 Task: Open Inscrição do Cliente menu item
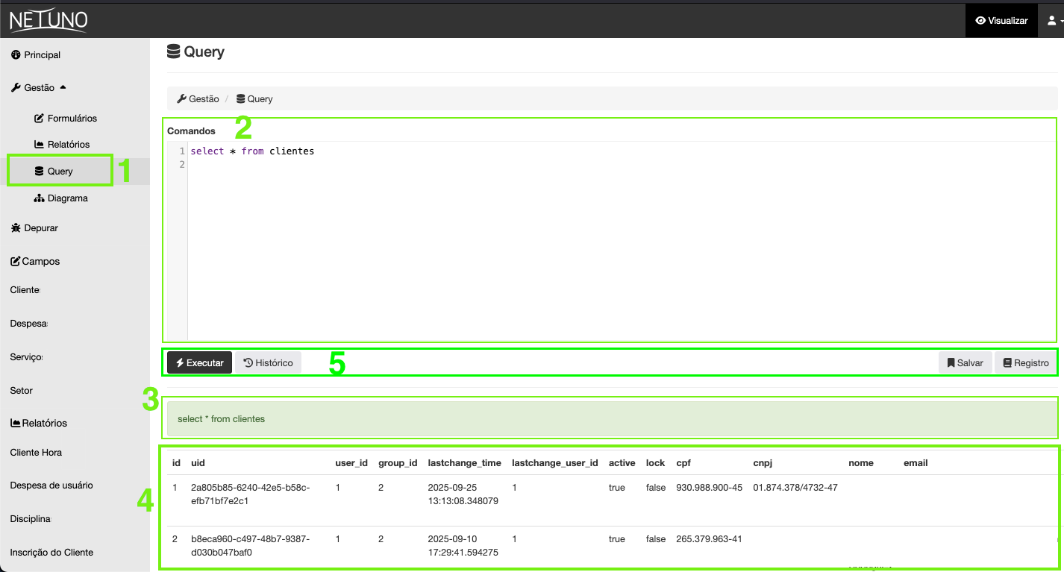[x=49, y=552]
